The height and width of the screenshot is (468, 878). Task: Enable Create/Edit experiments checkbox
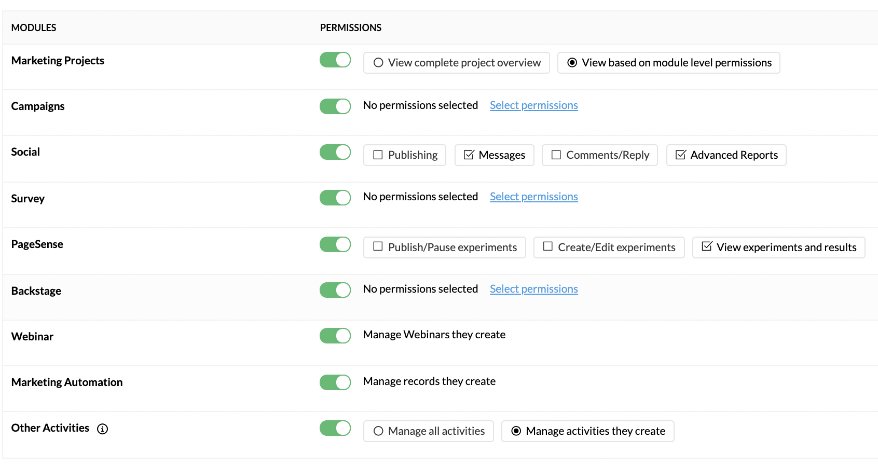609,247
